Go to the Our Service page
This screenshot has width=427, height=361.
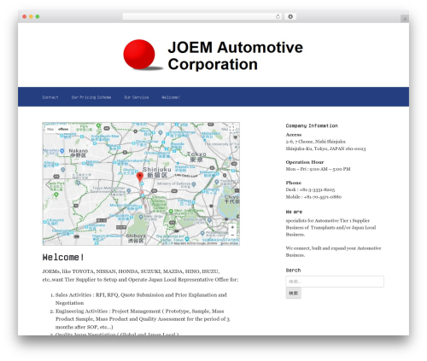click(x=137, y=97)
